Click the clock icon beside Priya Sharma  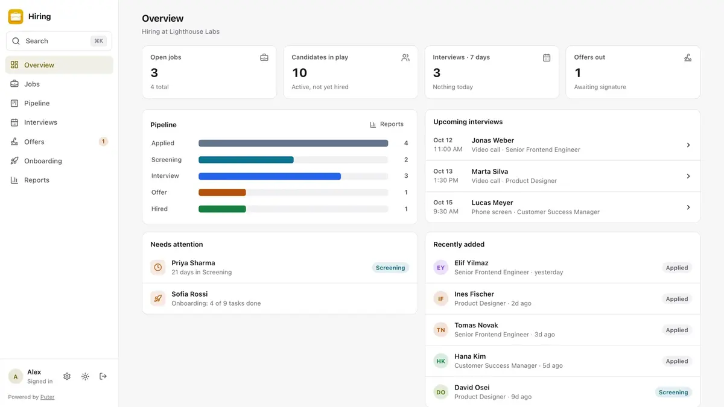click(158, 268)
